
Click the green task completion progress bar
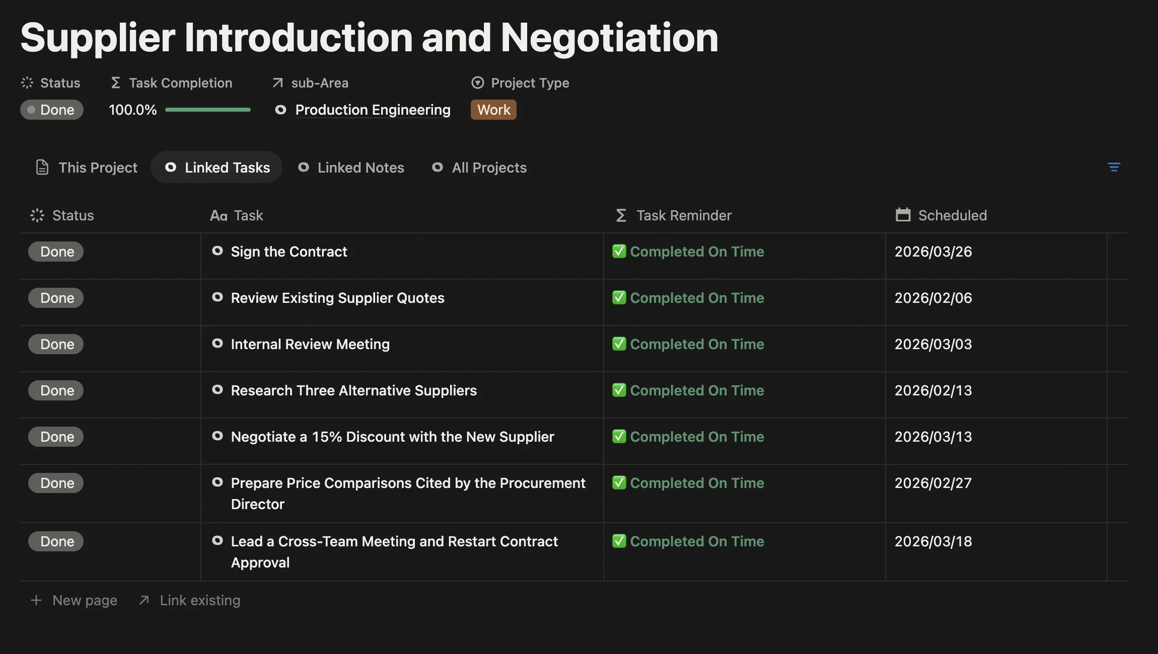click(x=208, y=110)
